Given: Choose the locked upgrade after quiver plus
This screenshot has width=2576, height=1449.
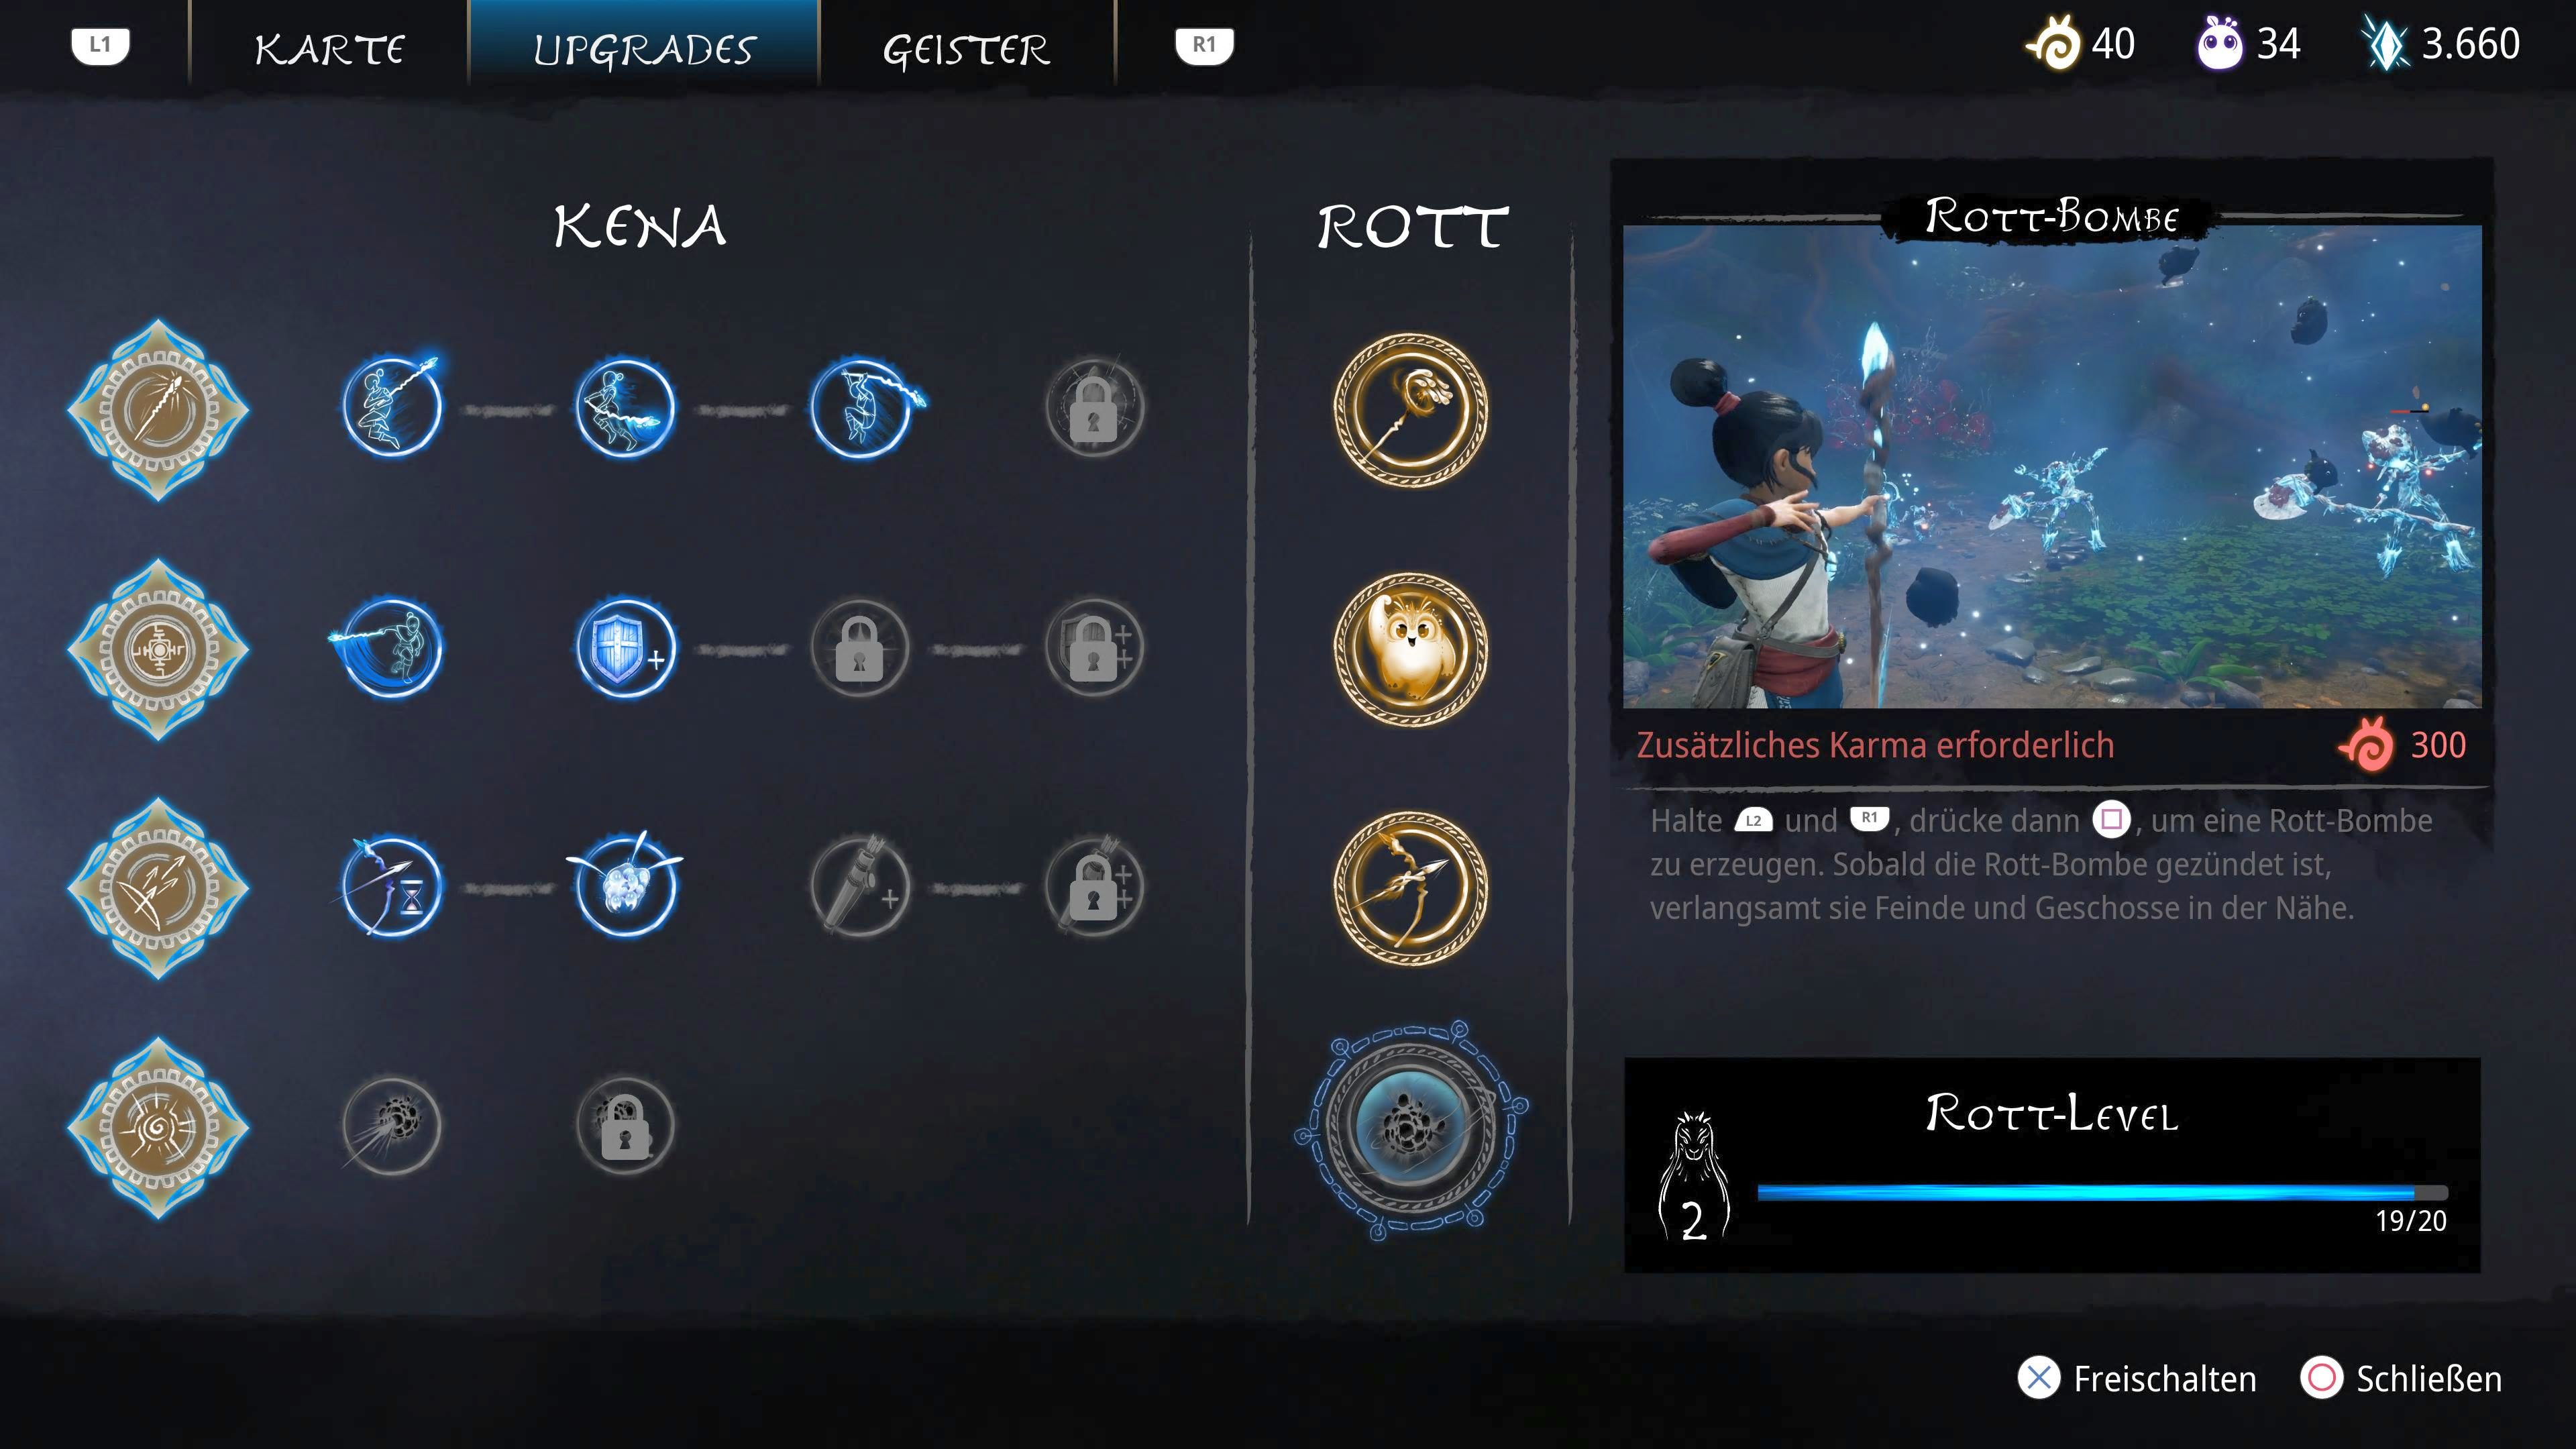Looking at the screenshot, I should coord(1094,887).
